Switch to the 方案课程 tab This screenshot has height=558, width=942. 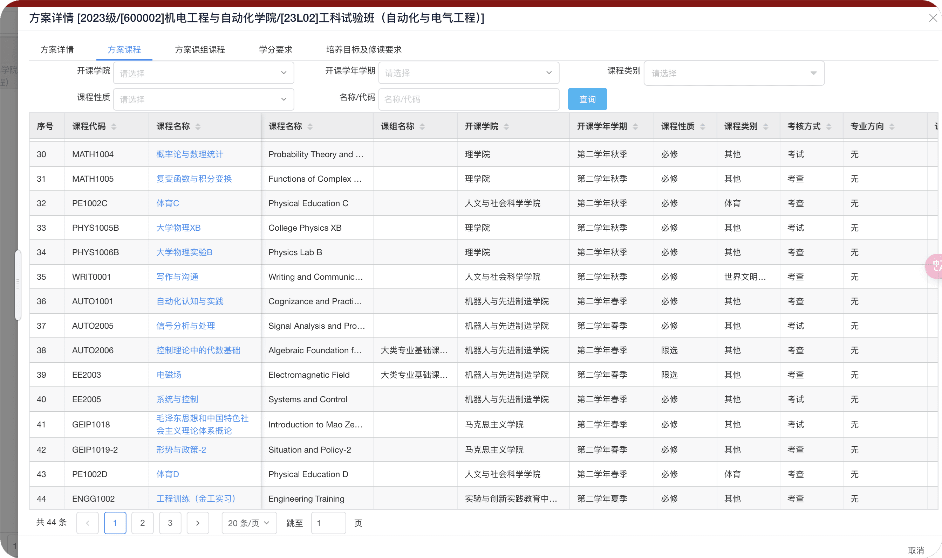124,50
